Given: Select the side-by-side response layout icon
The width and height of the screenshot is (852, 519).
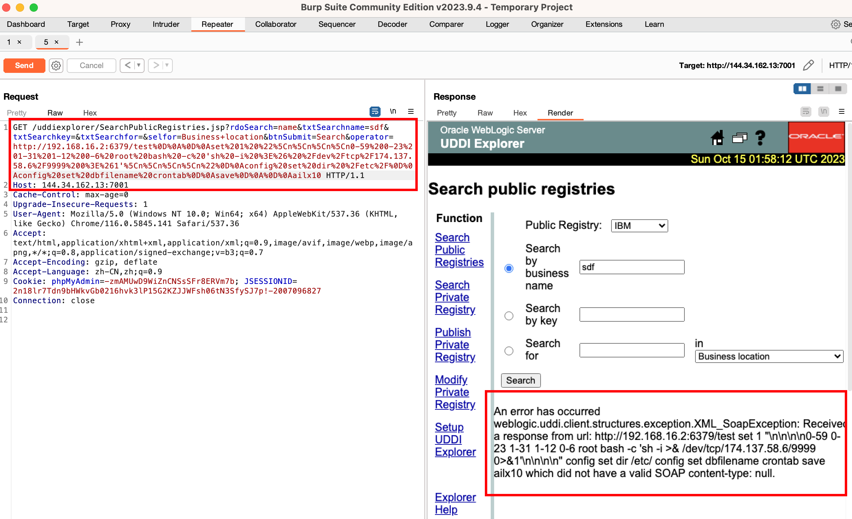Looking at the screenshot, I should [802, 89].
